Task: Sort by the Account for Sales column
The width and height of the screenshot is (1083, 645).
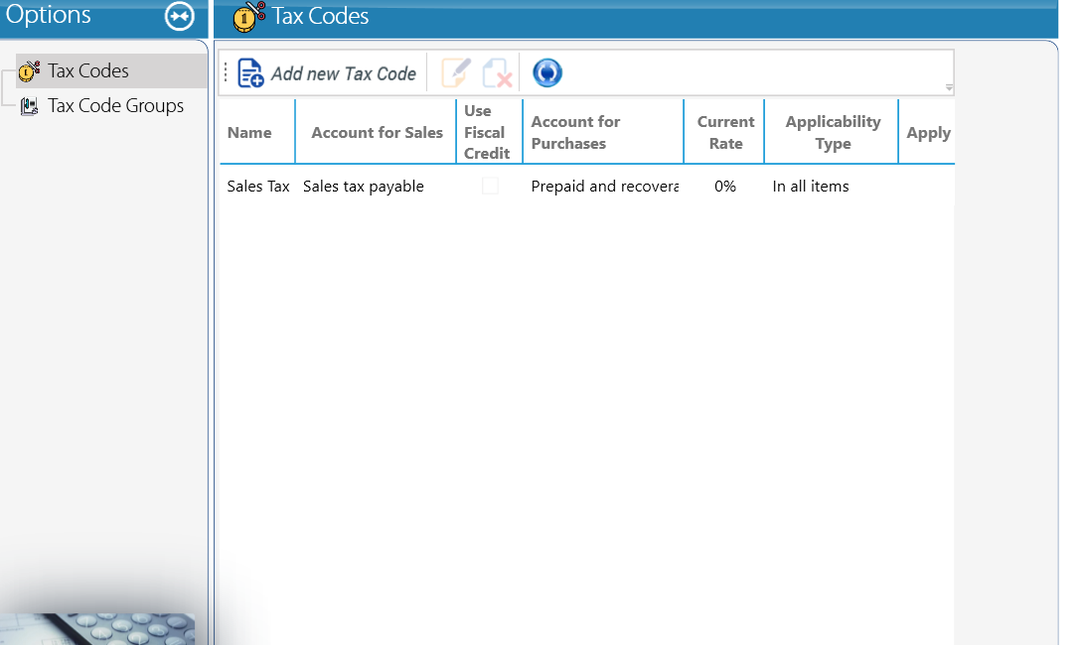Action: pyautogui.click(x=376, y=132)
